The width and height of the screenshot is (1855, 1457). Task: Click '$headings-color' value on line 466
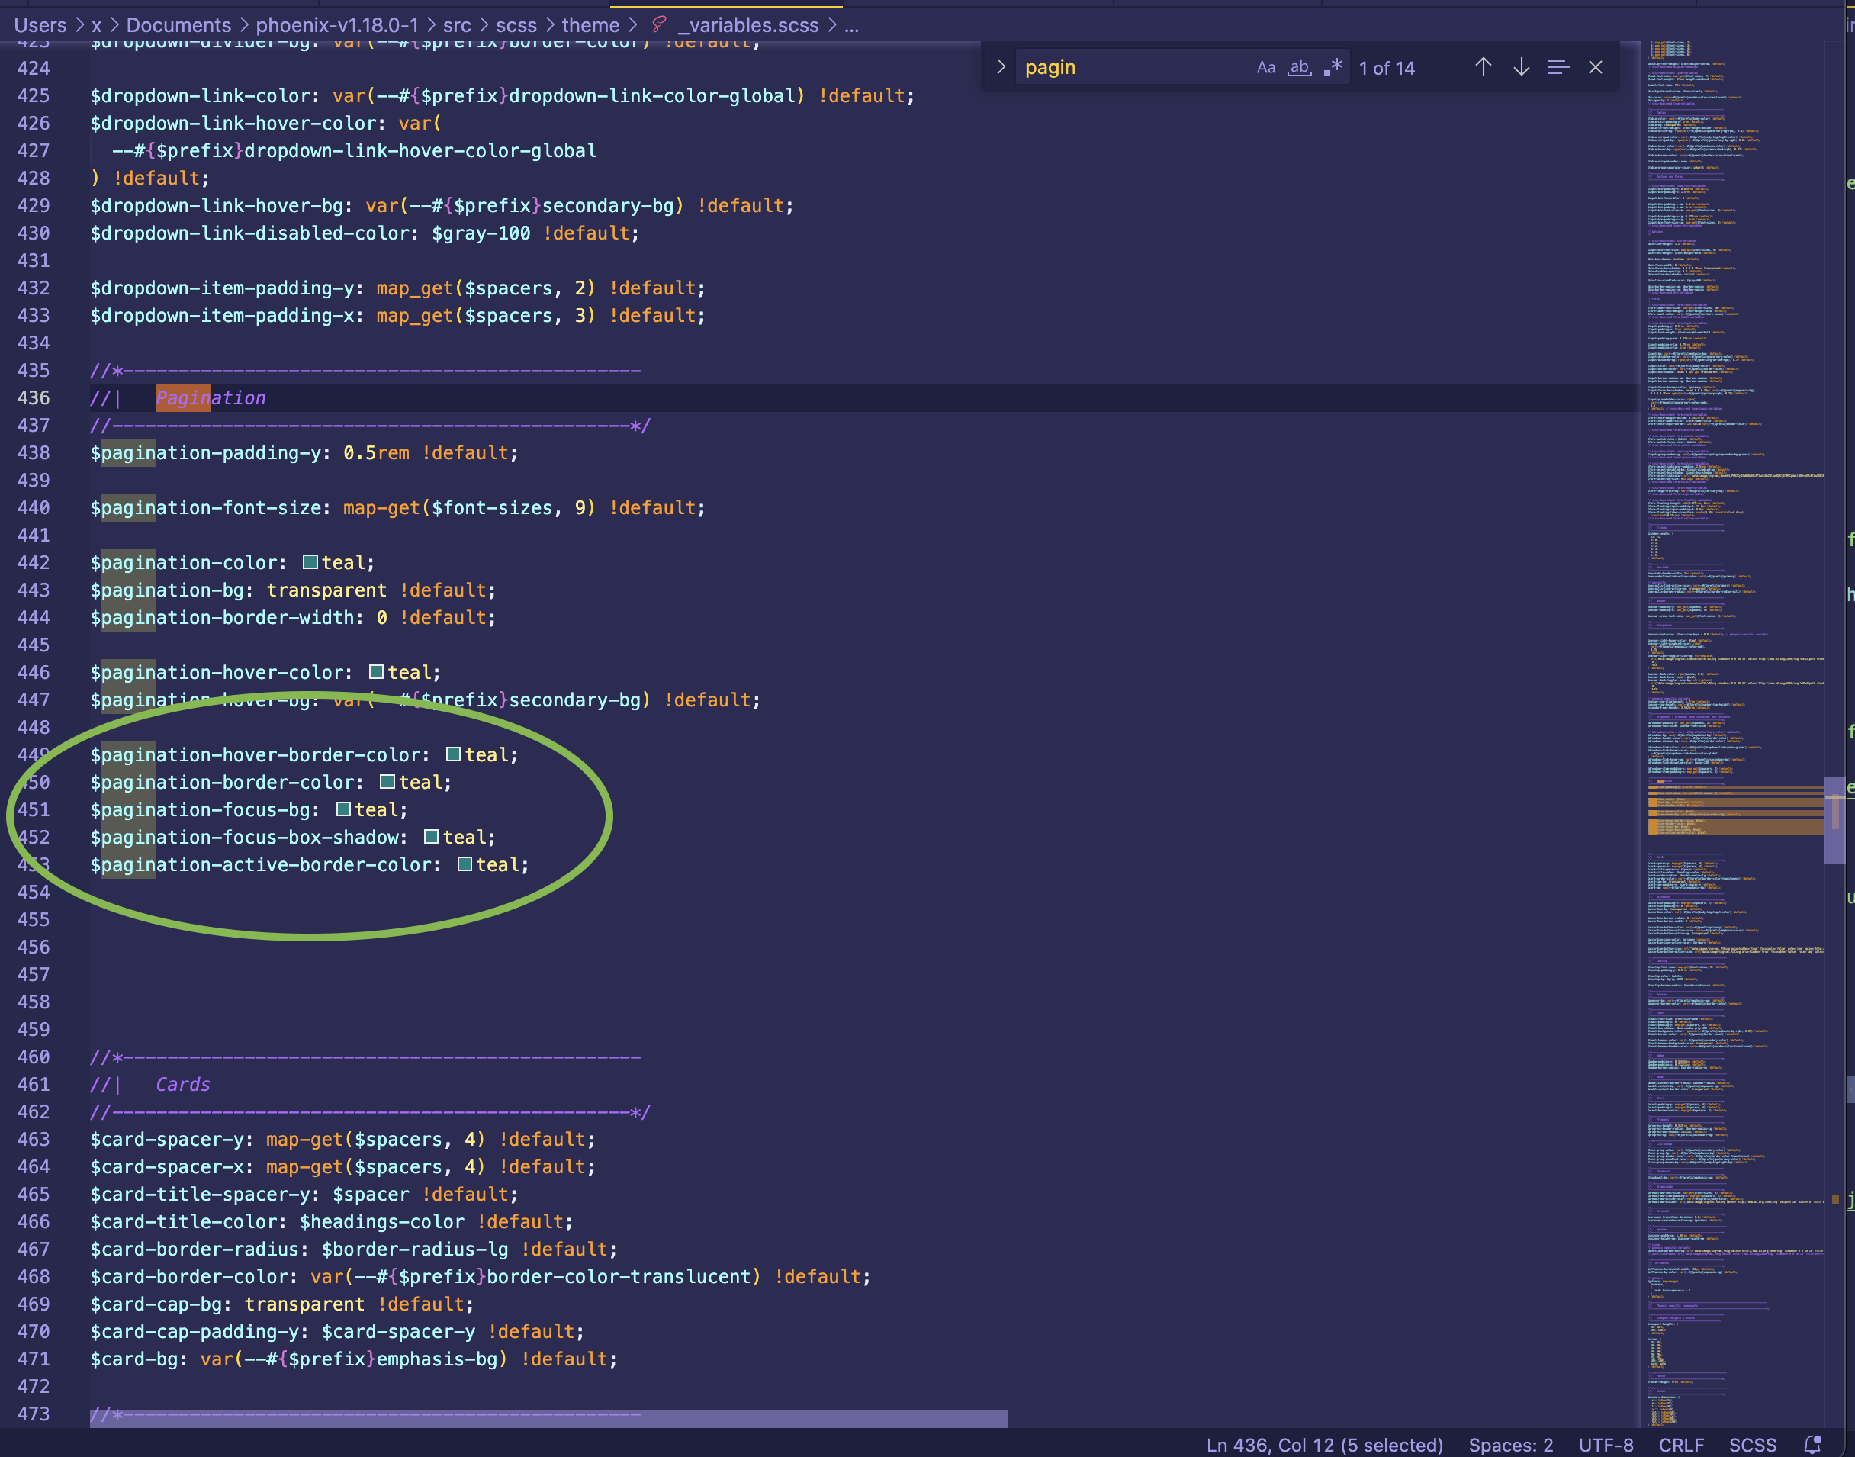tap(382, 1221)
